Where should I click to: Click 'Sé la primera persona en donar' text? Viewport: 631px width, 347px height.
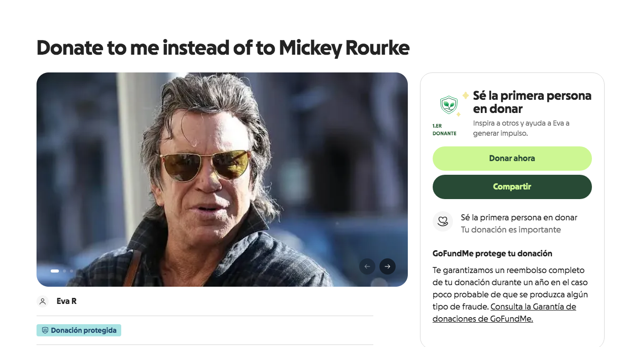[x=532, y=101]
